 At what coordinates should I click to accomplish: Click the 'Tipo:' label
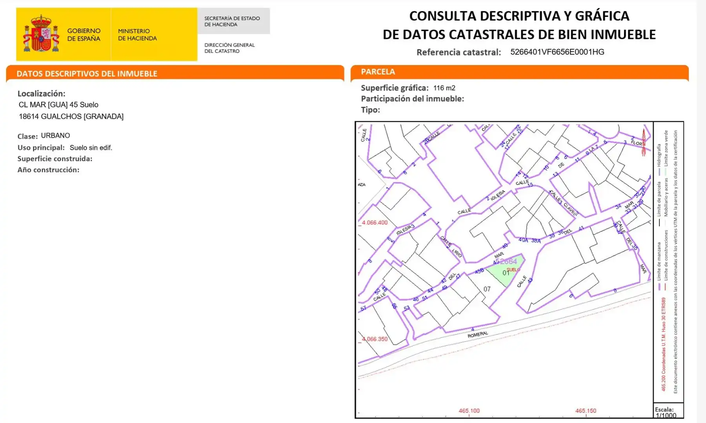pos(371,110)
